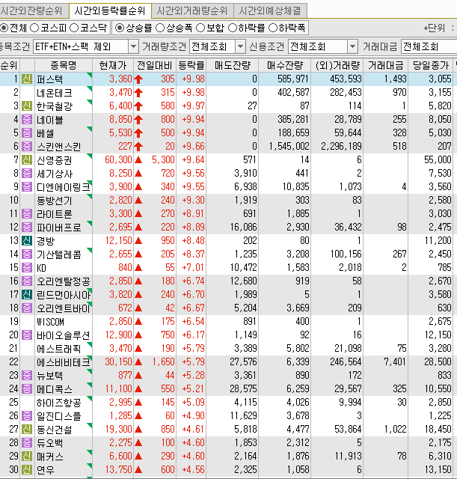Screen dimensions: 457x479
Task: Click the dark 신 badge on 경방 row
Action: click(x=27, y=241)
